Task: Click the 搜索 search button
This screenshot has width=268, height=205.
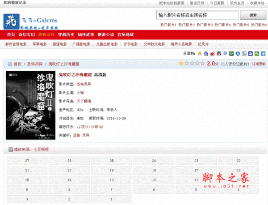Action: [253, 15]
